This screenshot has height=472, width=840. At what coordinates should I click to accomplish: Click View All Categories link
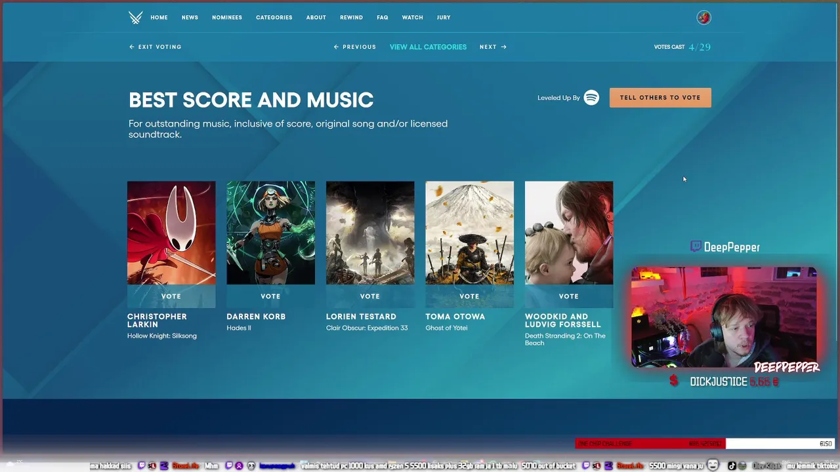click(x=428, y=47)
